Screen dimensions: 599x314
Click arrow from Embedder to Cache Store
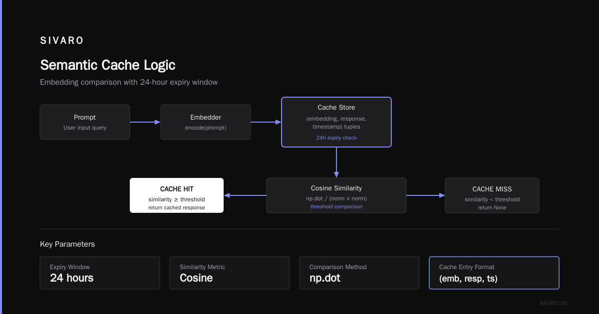pyautogui.click(x=266, y=122)
